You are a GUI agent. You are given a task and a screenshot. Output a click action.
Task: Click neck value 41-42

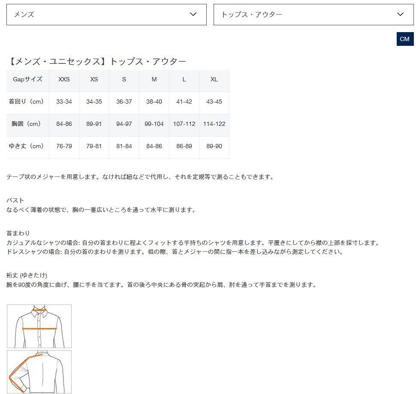[184, 101]
